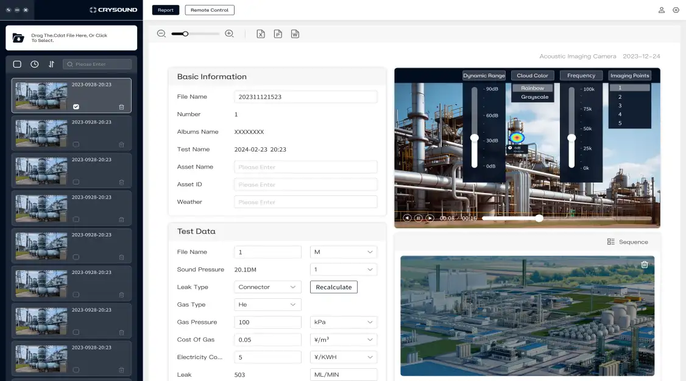
Task: Click the zoom out magnifier icon
Action: coord(161,34)
